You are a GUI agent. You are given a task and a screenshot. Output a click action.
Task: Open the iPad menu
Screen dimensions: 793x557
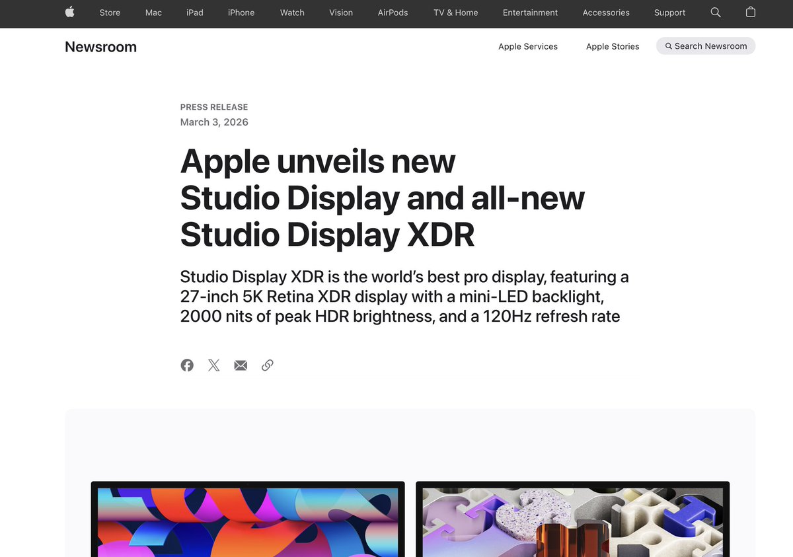pos(195,13)
